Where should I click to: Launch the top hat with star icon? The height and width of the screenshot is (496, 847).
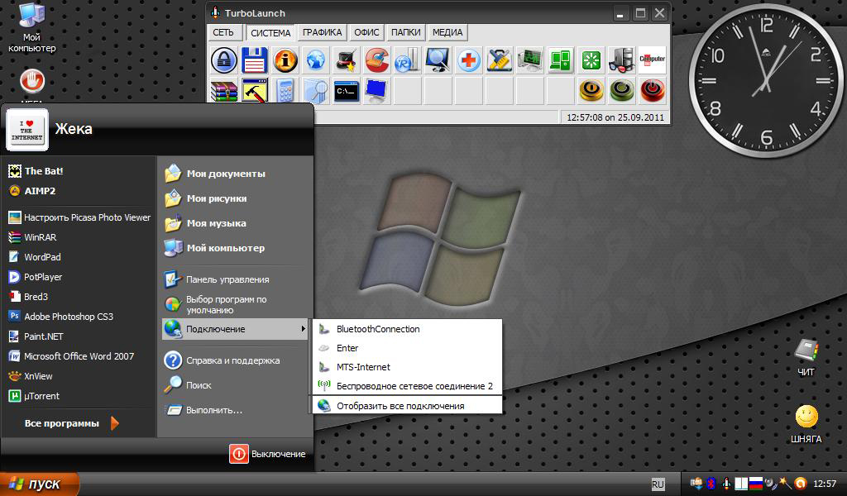click(347, 60)
